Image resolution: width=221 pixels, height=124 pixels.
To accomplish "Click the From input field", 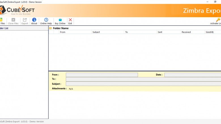I will coord(102,75).
